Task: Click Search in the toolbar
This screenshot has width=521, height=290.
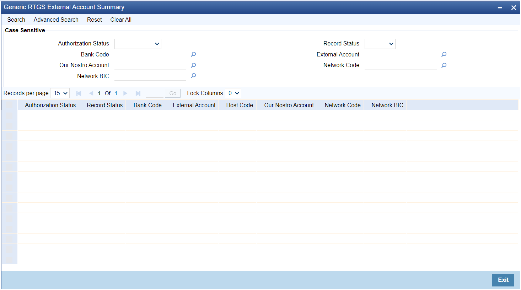Action: [x=16, y=20]
